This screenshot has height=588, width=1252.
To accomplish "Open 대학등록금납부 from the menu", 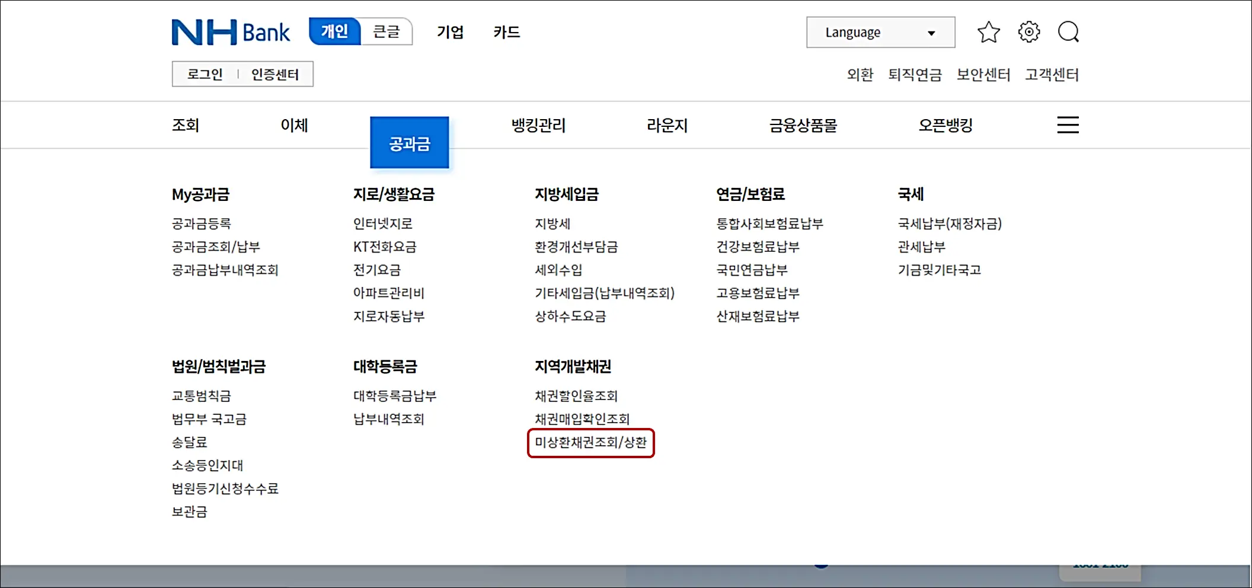I will pos(394,395).
